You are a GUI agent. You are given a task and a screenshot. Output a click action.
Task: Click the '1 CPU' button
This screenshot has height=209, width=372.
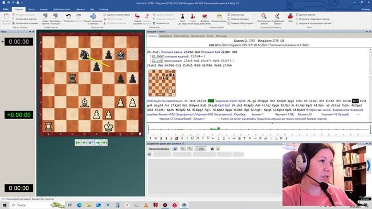(x=201, y=149)
